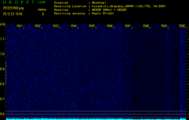Click the 0.7 kHz axis label

(x=2, y=99)
